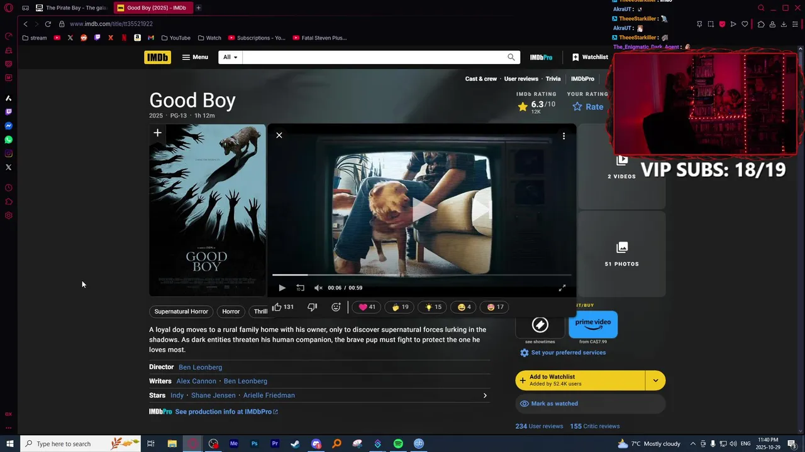Click the replay/rewind video button
Image resolution: width=805 pixels, height=452 pixels.
point(300,288)
